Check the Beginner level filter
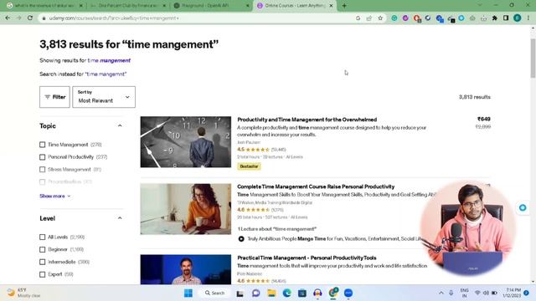The width and height of the screenshot is (536, 301). (43, 249)
